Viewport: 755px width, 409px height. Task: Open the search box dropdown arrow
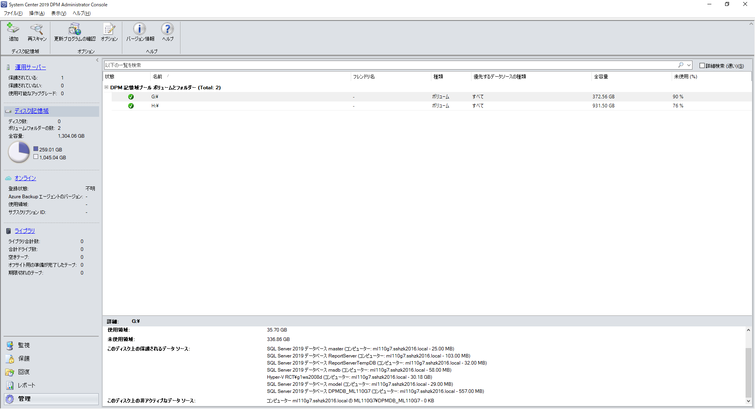pyautogui.click(x=689, y=65)
